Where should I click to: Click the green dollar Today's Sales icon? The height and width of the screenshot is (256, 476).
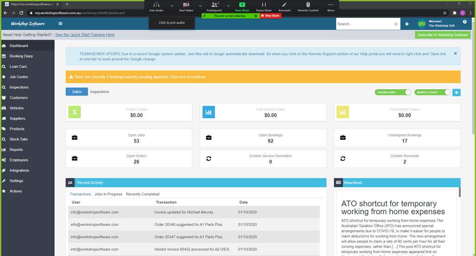tap(74, 112)
